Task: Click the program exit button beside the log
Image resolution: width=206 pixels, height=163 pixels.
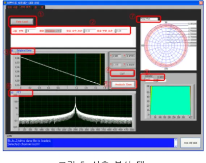Action: pos(190,143)
